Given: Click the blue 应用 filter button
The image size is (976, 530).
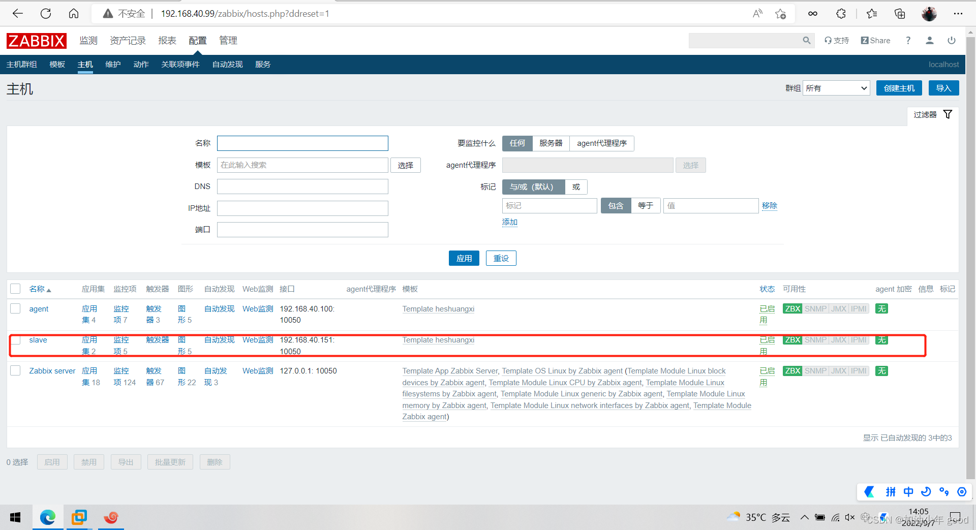Looking at the screenshot, I should tap(464, 258).
